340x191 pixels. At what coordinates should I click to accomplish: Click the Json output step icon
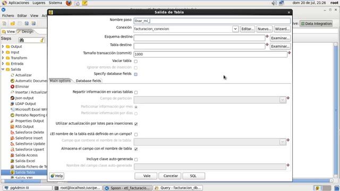click(x=12, y=98)
